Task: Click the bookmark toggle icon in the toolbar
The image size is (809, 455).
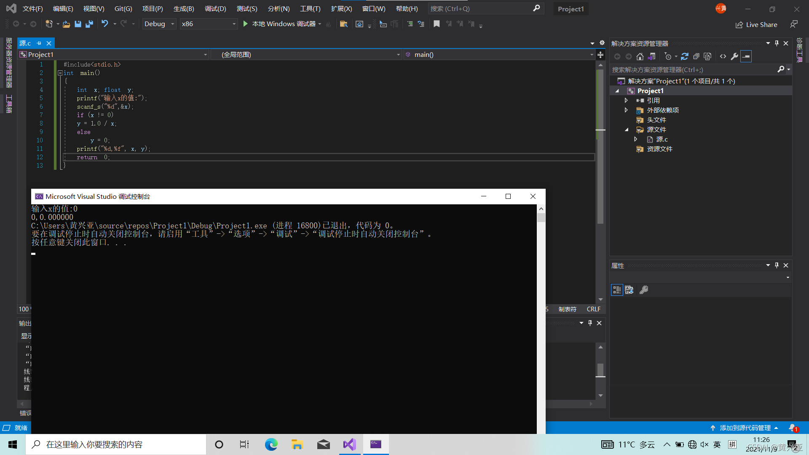Action: click(437, 24)
